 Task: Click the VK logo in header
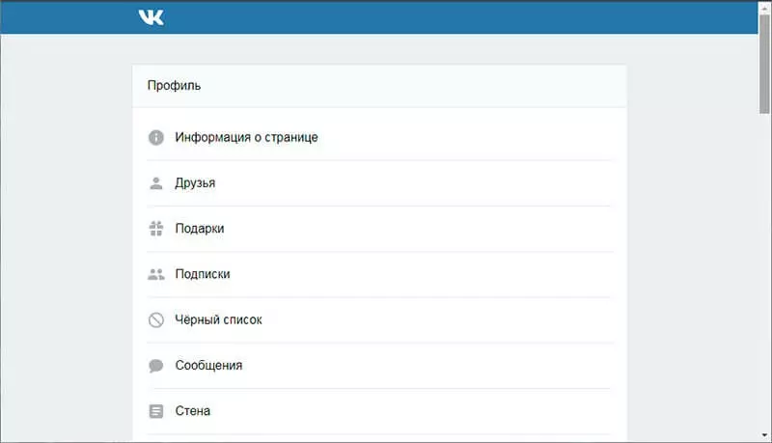(151, 17)
